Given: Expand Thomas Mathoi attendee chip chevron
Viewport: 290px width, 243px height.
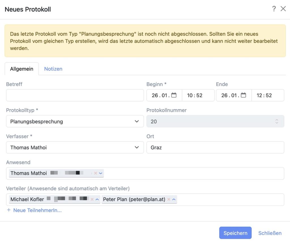Looking at the screenshot, I should [101, 173].
